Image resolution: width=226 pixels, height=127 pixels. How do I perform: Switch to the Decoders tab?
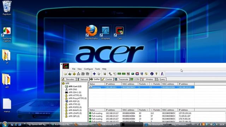[69, 79]
